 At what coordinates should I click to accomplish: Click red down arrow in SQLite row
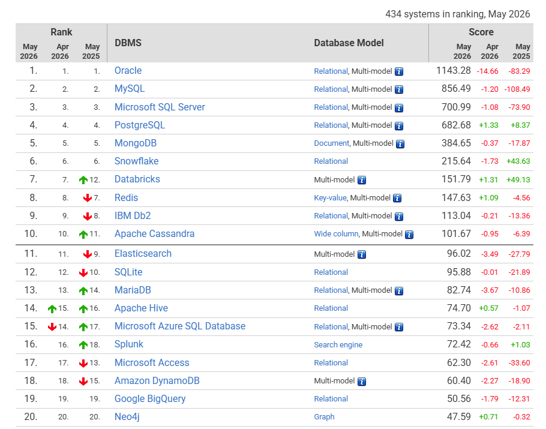(83, 272)
